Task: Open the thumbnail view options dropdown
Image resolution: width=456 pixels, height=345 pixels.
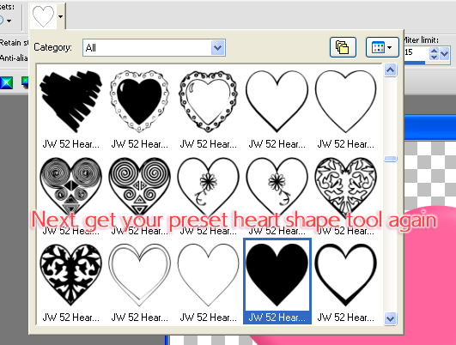Action: (x=382, y=47)
